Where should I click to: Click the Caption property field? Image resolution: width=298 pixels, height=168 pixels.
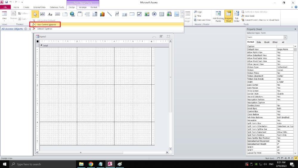pos(285,47)
